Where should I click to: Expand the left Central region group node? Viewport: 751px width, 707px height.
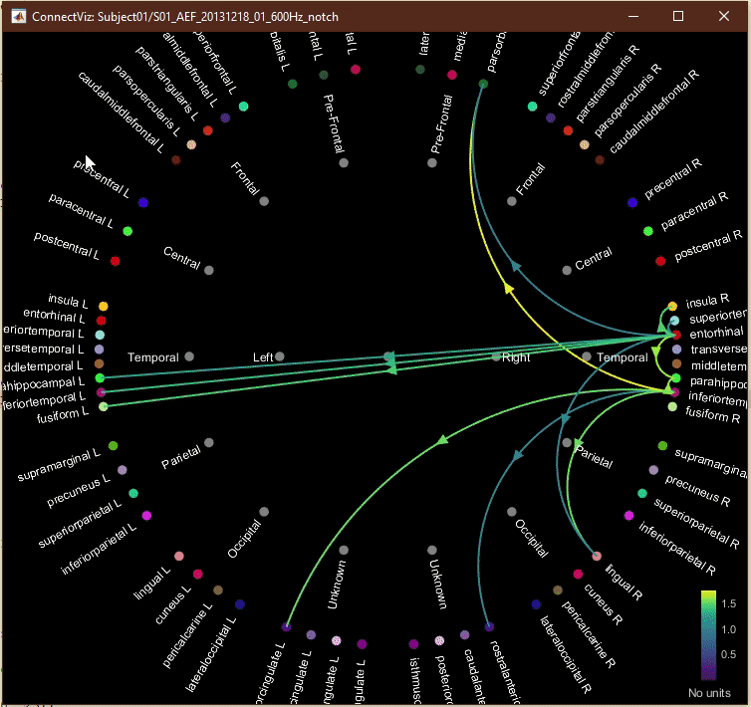tap(209, 270)
